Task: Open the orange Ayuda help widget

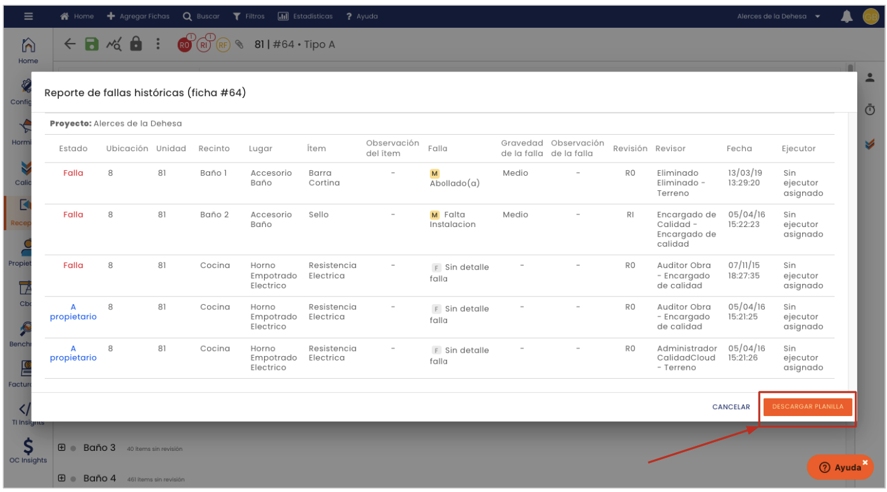Action: (840, 467)
